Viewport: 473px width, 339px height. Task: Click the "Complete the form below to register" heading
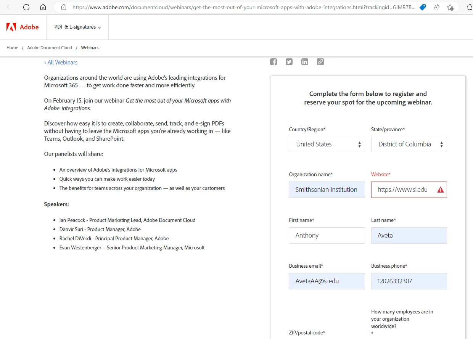click(x=368, y=98)
